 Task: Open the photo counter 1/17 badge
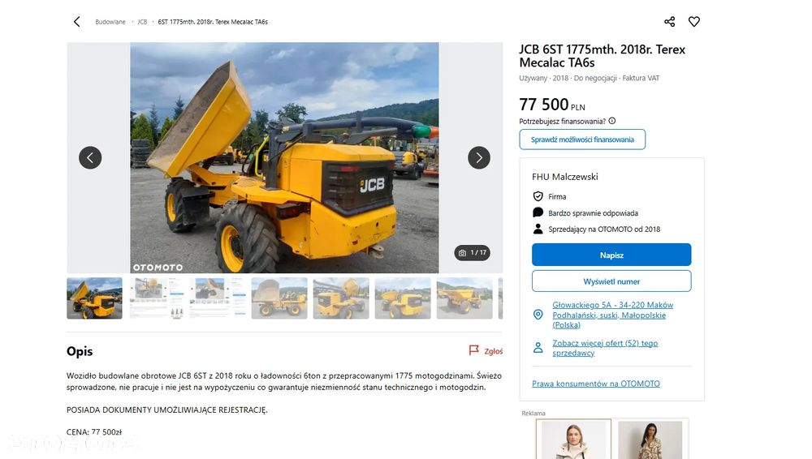pyautogui.click(x=473, y=252)
